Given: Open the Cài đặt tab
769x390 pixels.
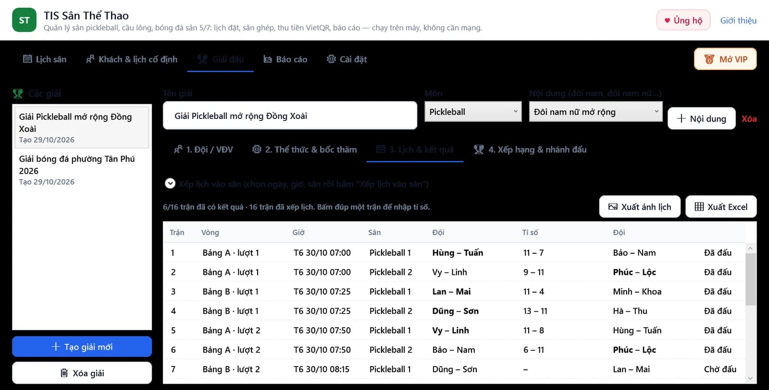Looking at the screenshot, I should pos(347,59).
